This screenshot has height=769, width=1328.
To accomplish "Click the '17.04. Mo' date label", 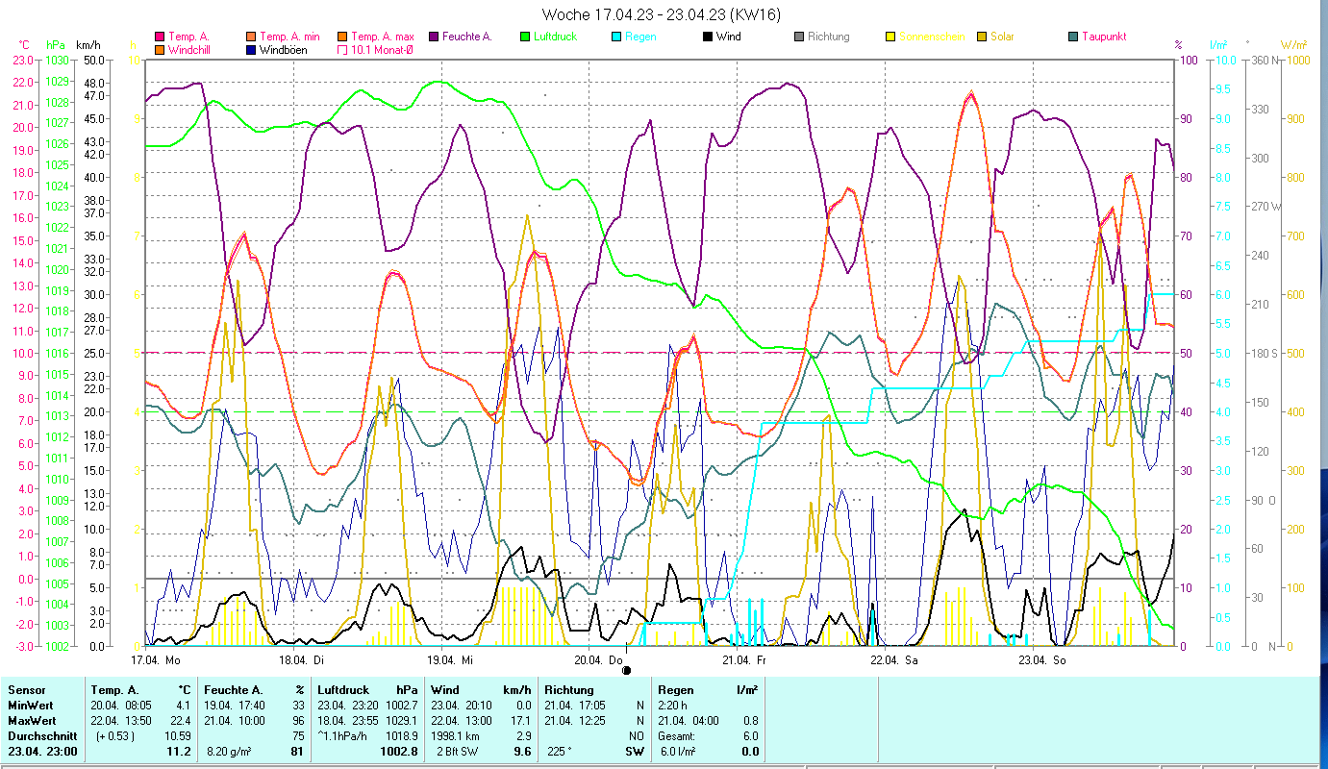I will click(x=155, y=659).
